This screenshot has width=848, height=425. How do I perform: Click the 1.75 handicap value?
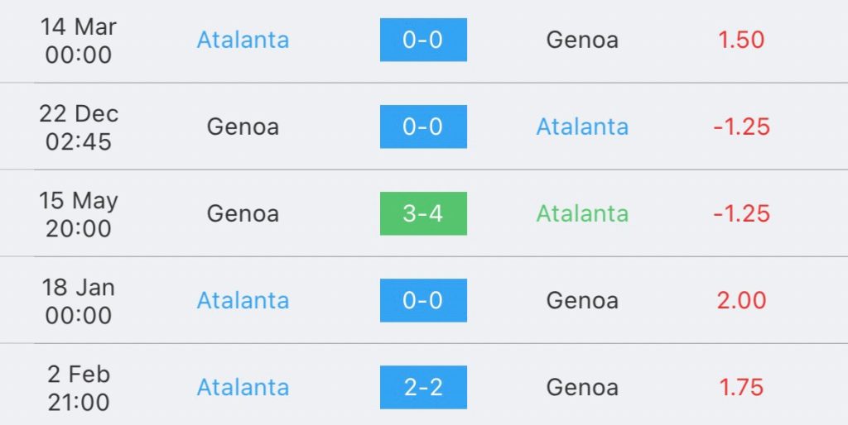coord(741,388)
